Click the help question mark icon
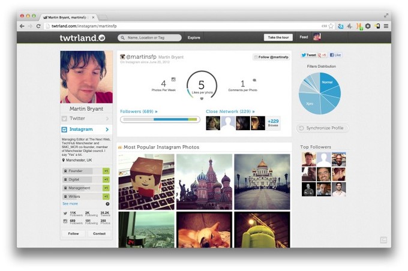Screen dimensions: 408x271 coord(107,204)
